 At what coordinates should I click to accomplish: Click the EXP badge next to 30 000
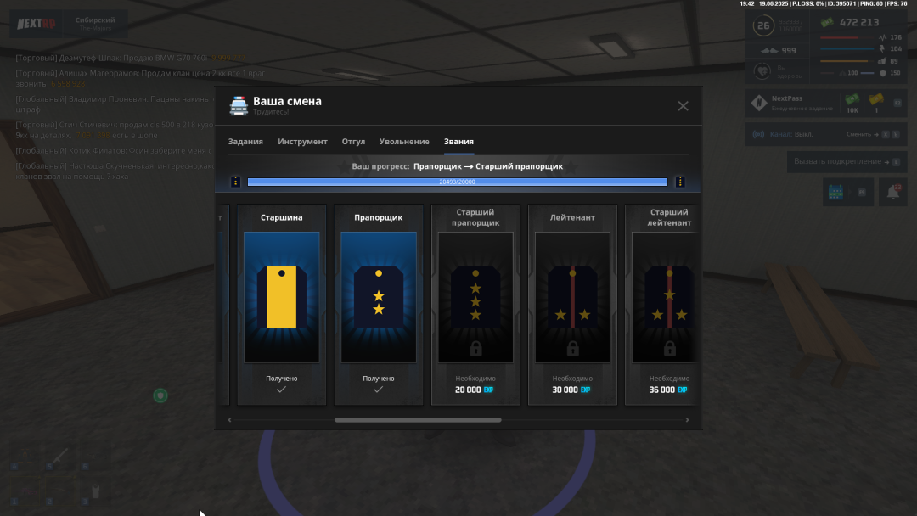(x=585, y=390)
